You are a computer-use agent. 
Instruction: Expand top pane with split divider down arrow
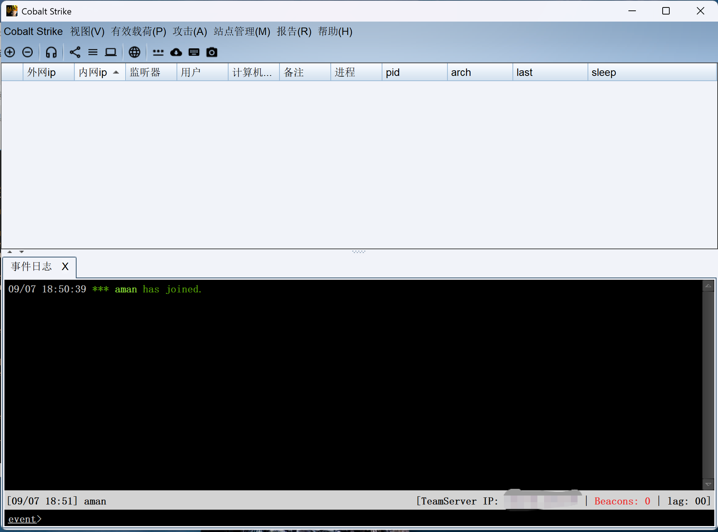tap(22, 252)
